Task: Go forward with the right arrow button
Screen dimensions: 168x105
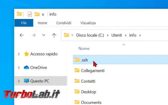Action: [x=34, y=35]
